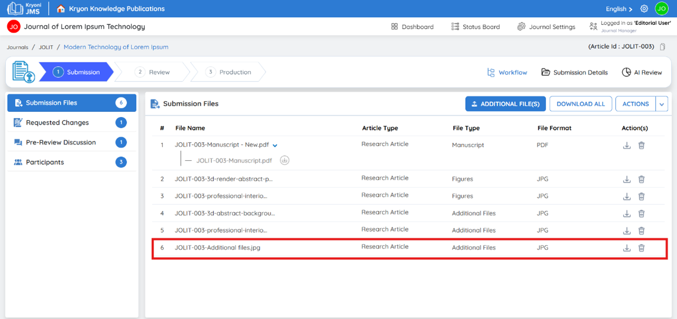Open the English language dropdown
This screenshot has width=677, height=319.
[619, 9]
